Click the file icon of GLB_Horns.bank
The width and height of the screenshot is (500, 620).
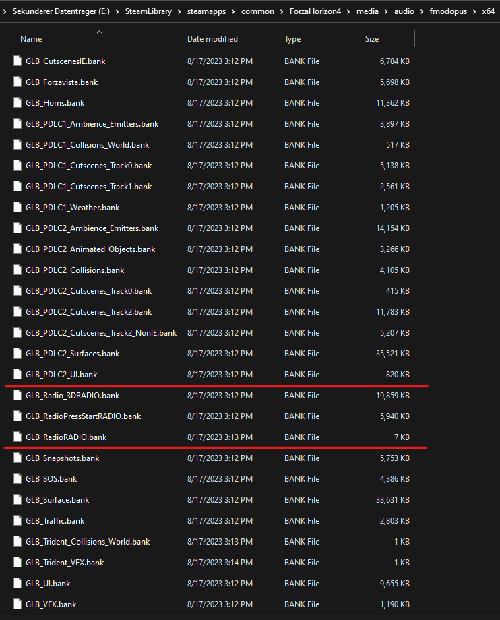[x=18, y=103]
